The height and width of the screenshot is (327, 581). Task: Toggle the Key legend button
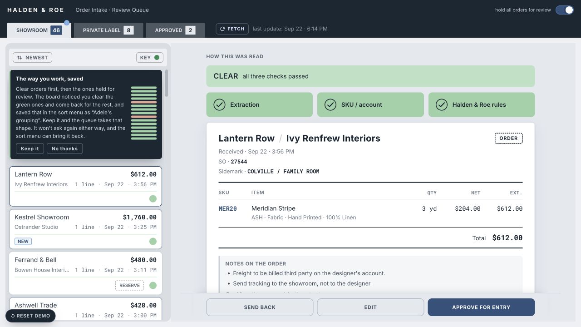[x=150, y=58]
